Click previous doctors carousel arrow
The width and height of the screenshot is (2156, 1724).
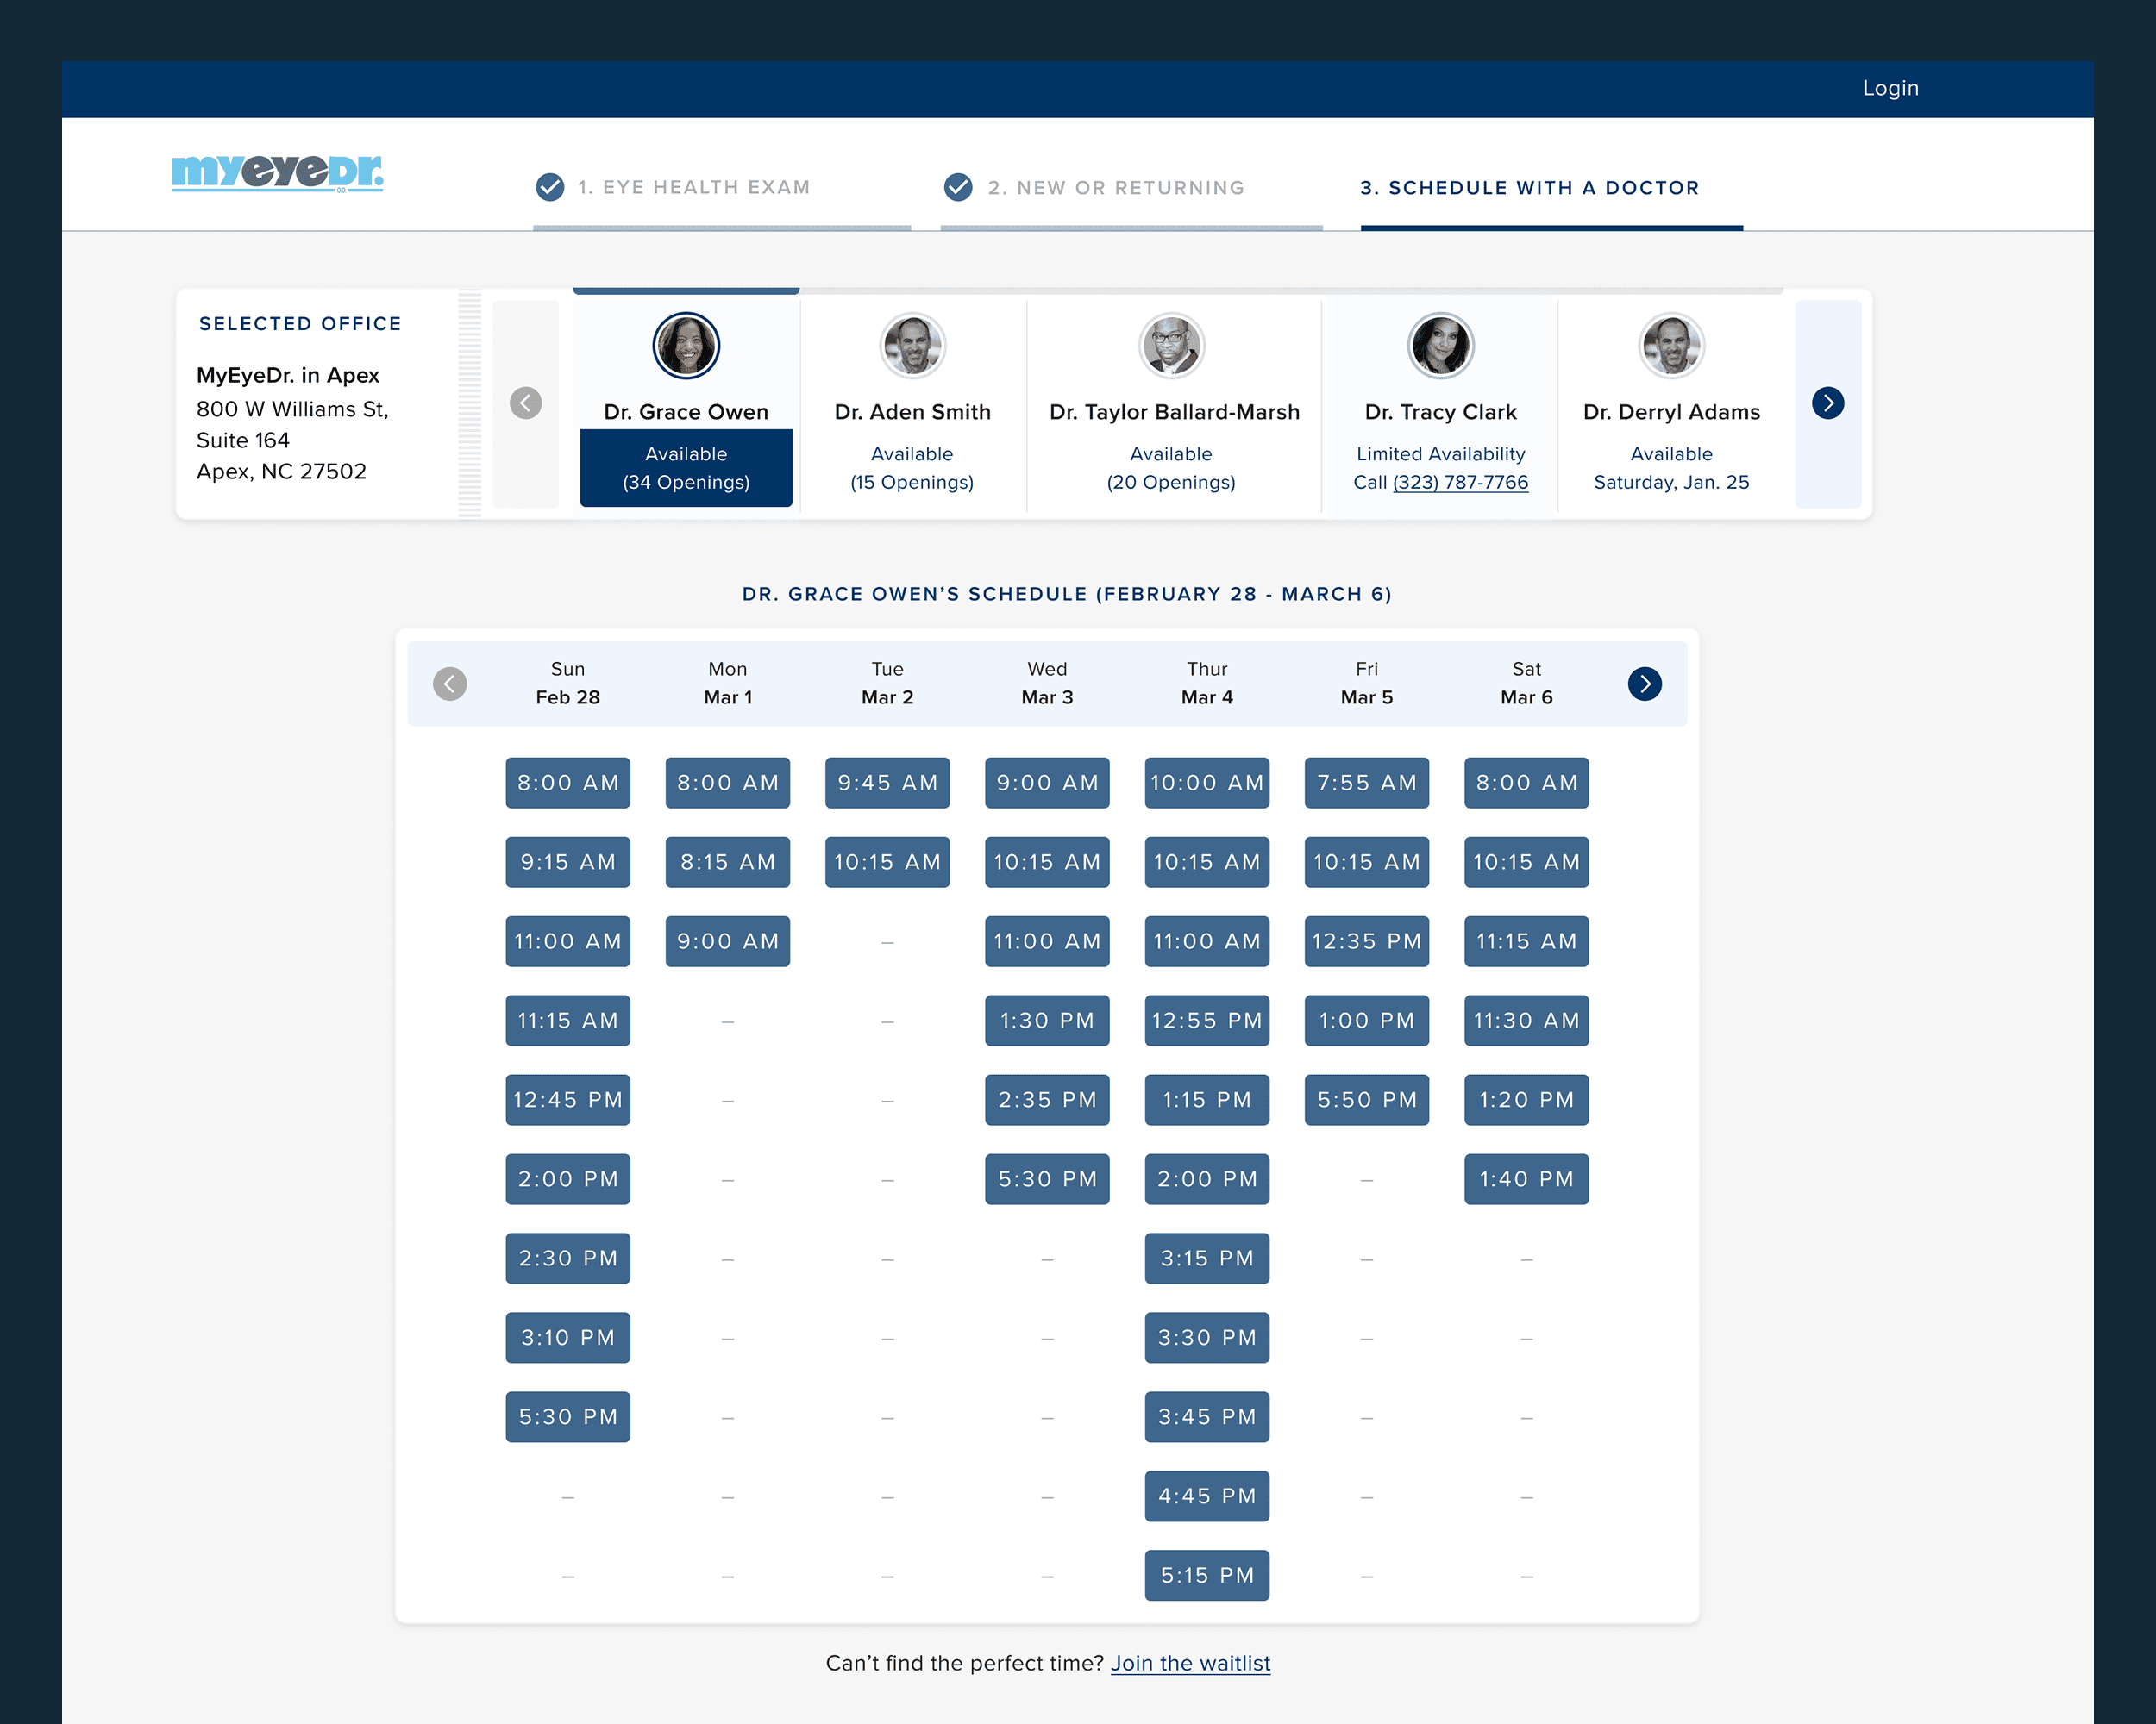[525, 403]
